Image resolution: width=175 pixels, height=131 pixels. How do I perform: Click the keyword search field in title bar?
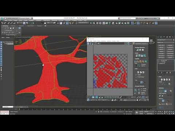pyautogui.click(x=127, y=18)
